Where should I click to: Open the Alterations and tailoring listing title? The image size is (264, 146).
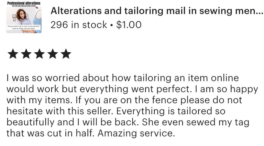(157, 11)
